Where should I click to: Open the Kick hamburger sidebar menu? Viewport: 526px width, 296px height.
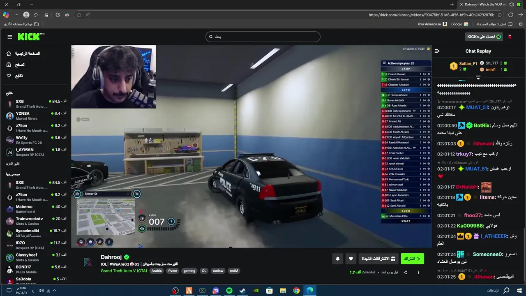[10, 37]
